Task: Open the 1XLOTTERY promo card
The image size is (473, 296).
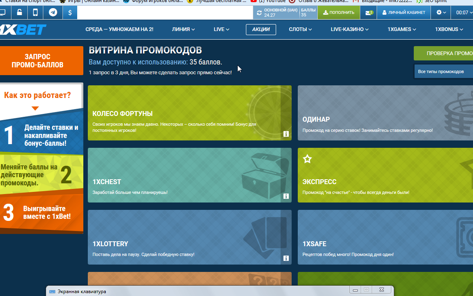Action: [x=190, y=237]
